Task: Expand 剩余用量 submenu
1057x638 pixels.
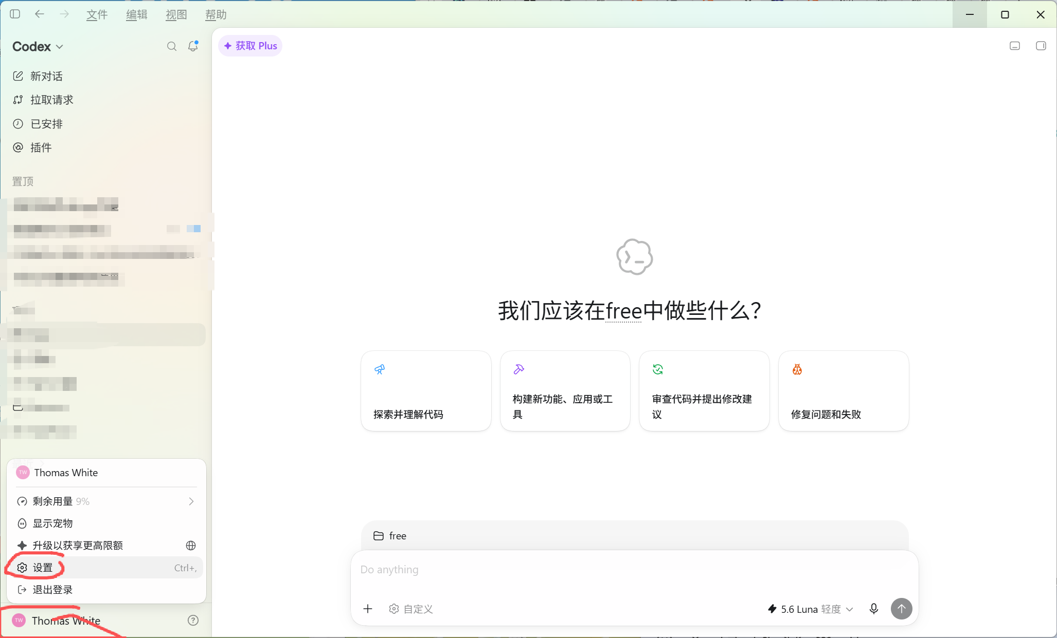Action: (106, 501)
